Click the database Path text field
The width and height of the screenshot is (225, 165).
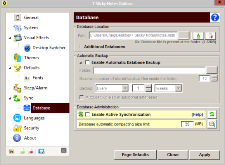133,35
